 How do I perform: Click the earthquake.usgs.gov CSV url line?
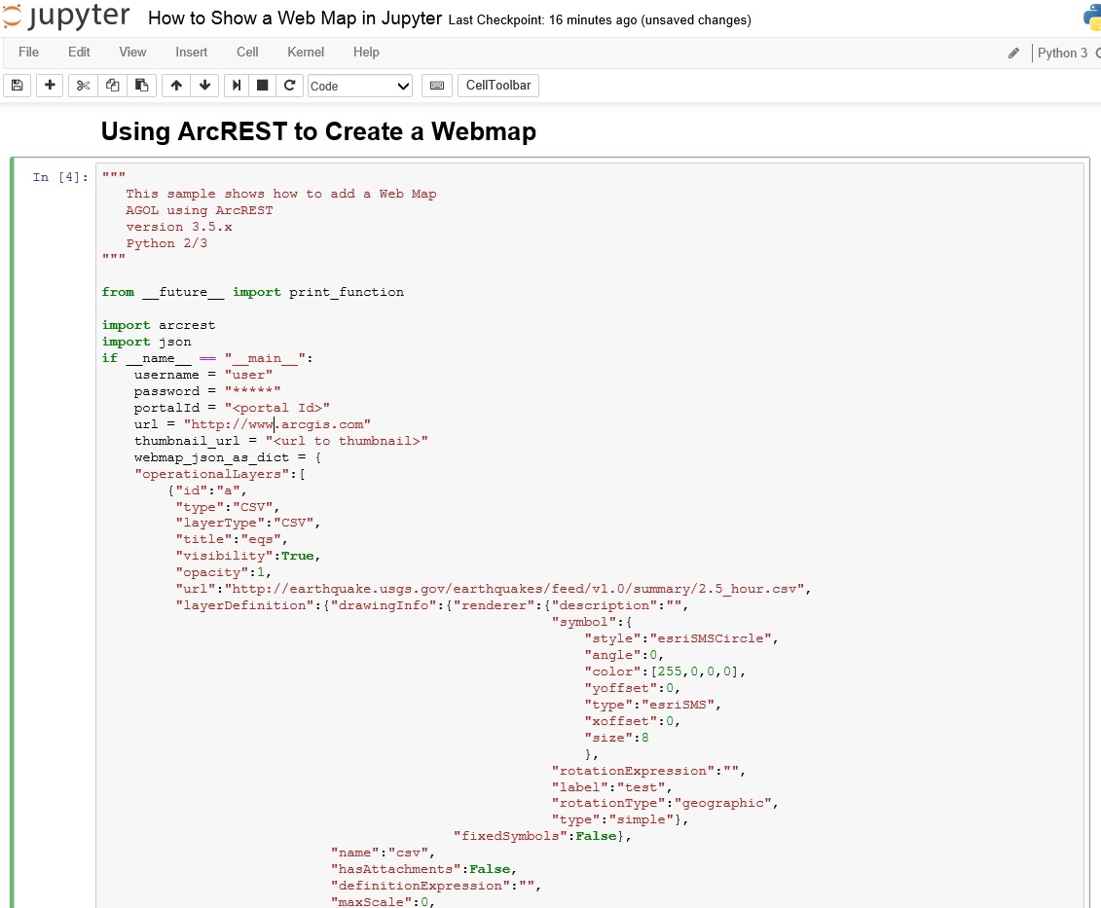(x=493, y=589)
